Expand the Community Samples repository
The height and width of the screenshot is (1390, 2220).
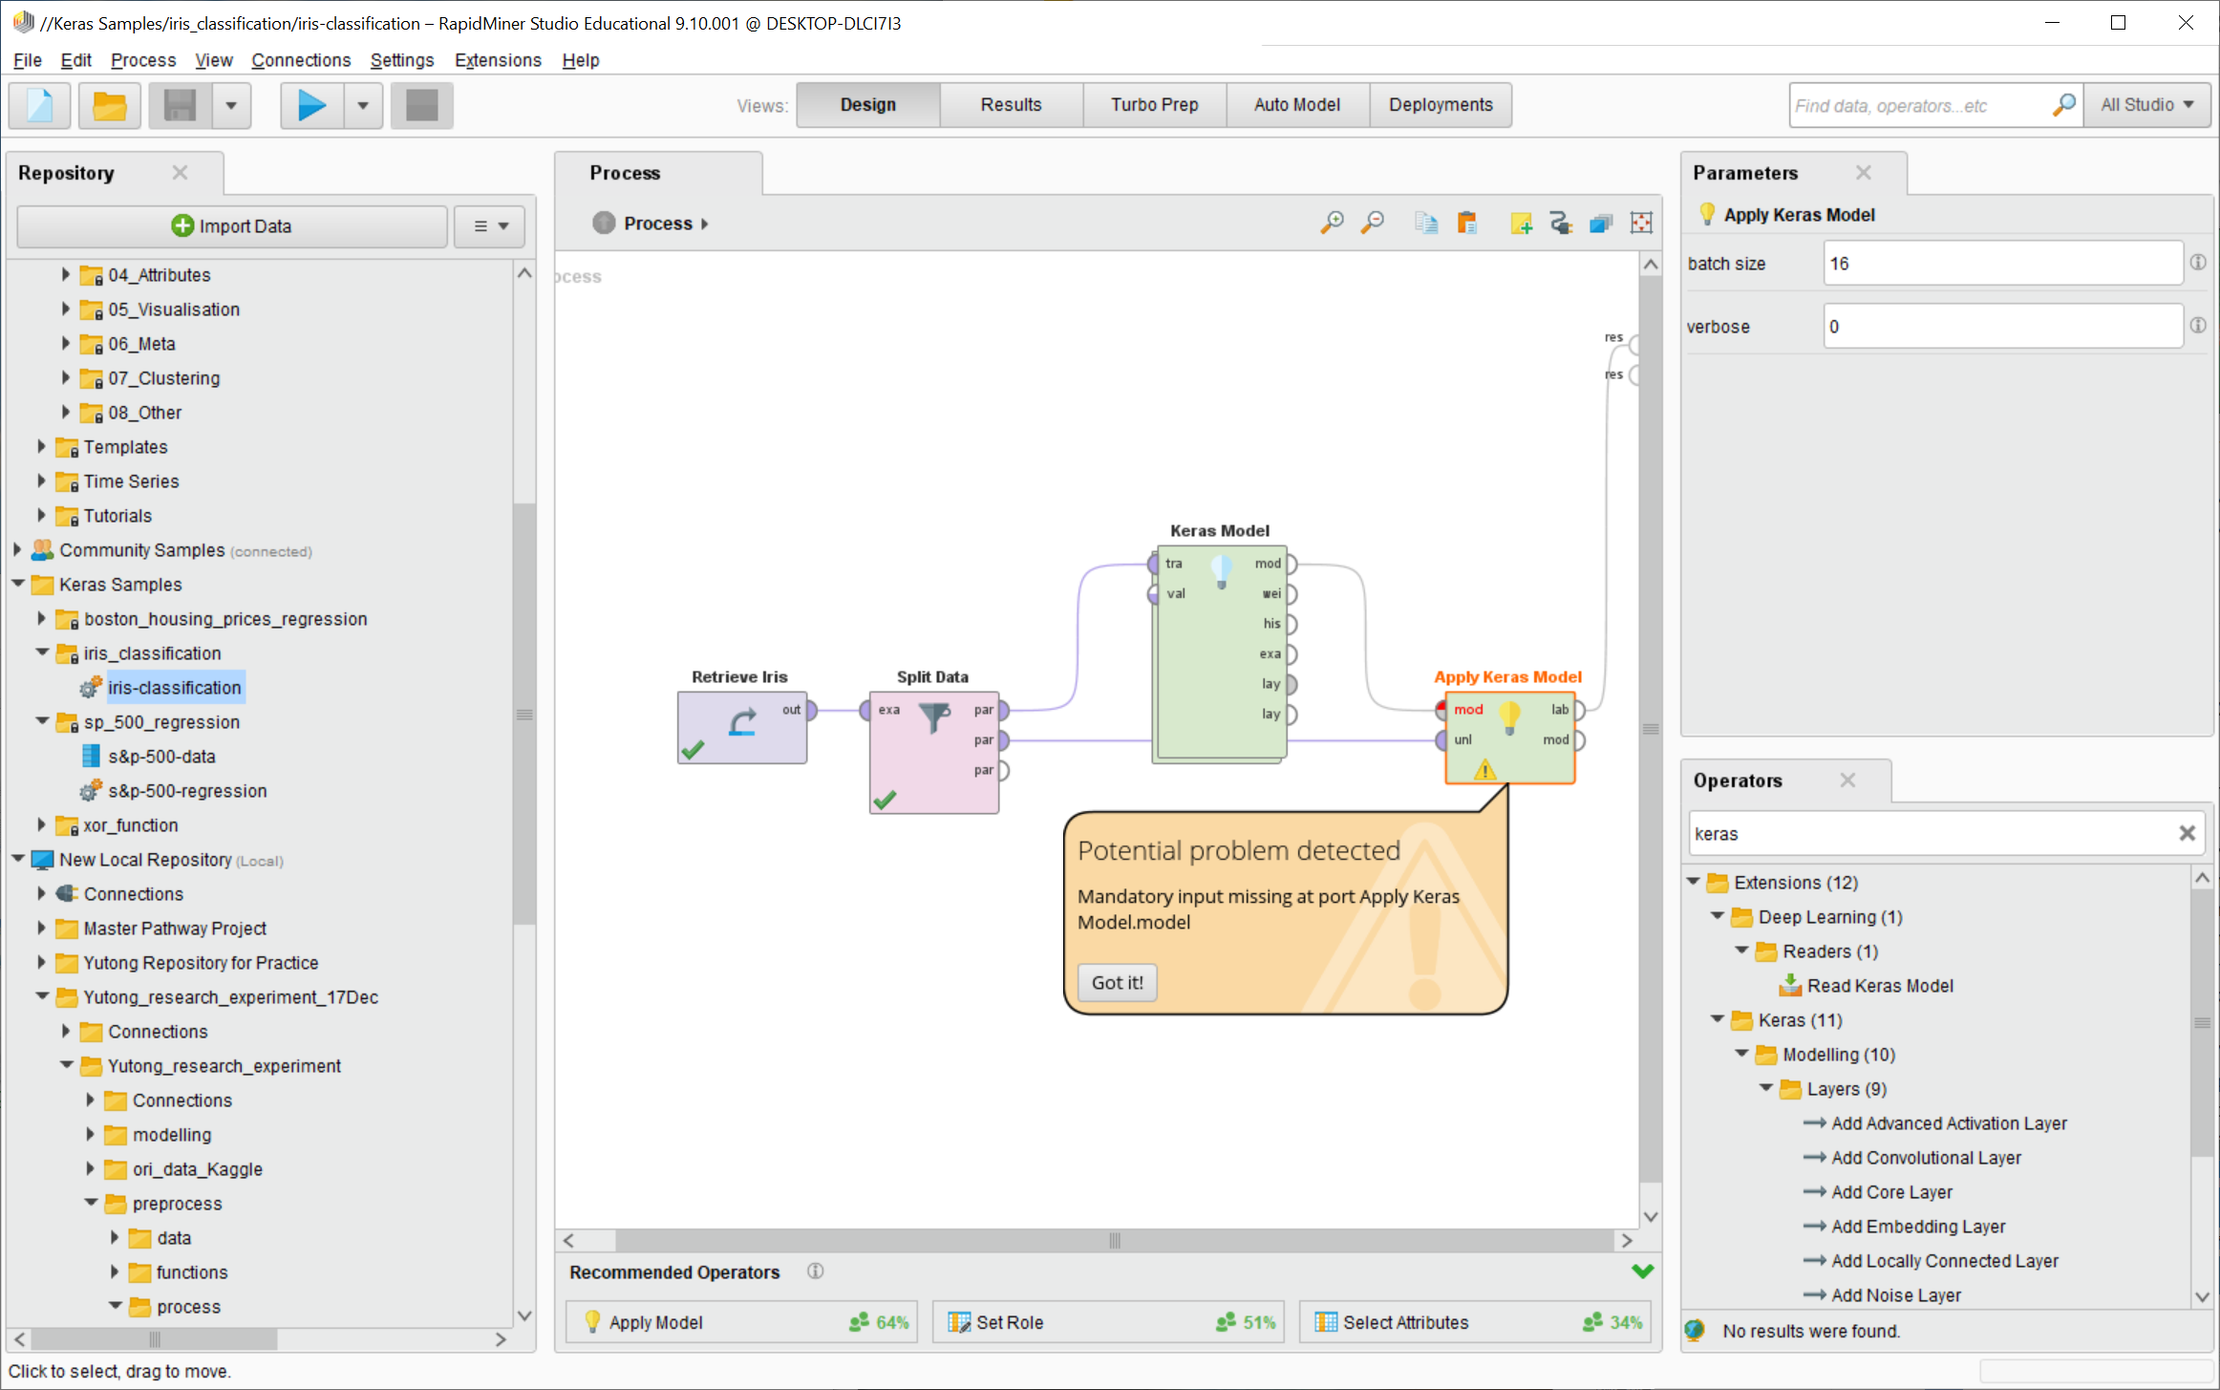17,549
